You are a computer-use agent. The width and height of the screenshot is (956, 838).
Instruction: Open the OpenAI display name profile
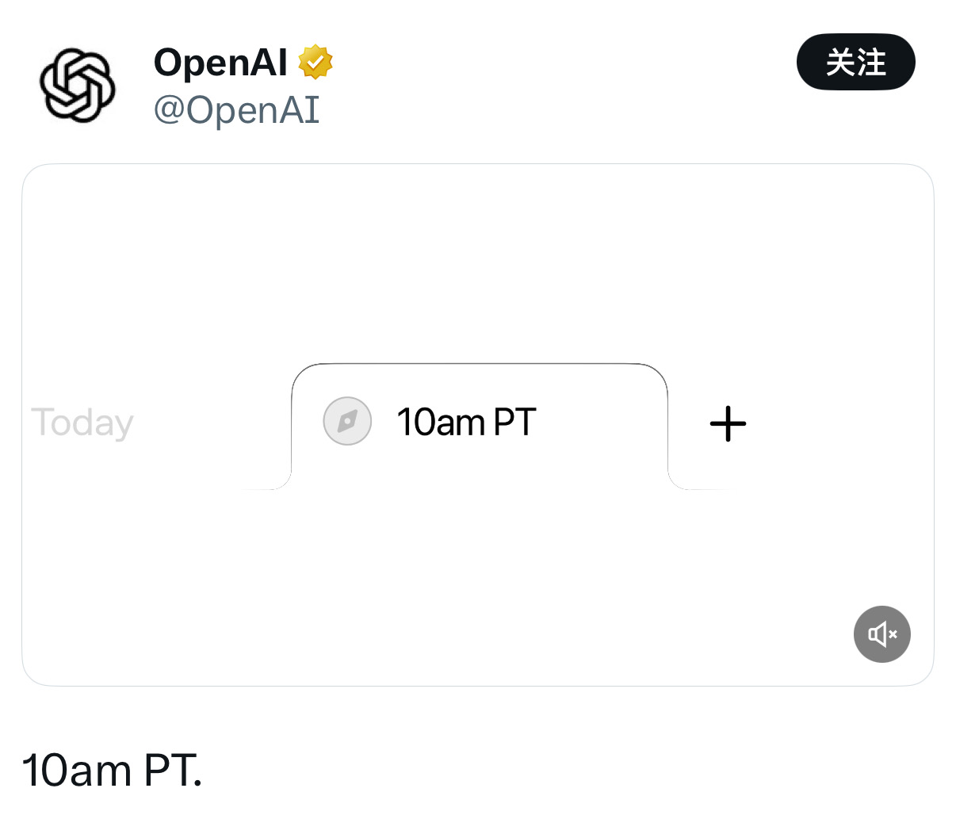click(x=220, y=62)
